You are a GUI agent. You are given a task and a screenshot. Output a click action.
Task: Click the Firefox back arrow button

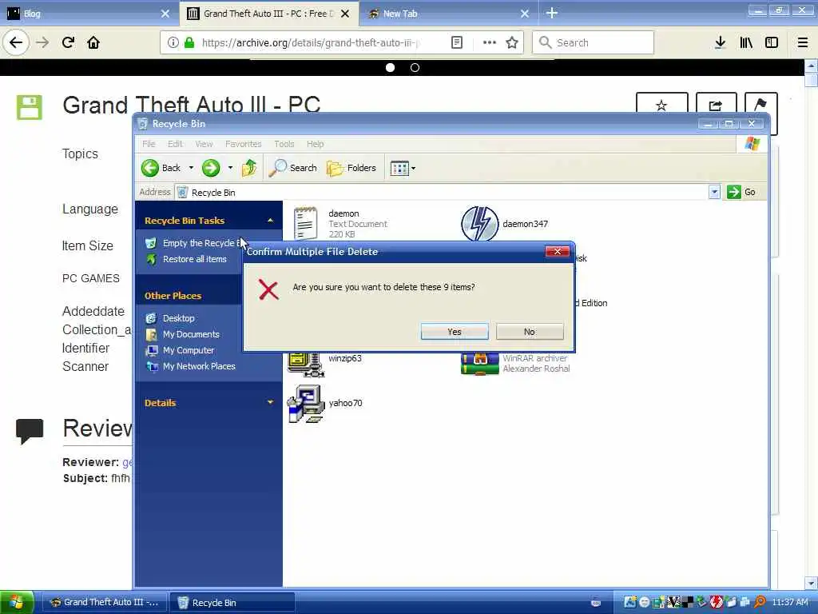(x=16, y=42)
